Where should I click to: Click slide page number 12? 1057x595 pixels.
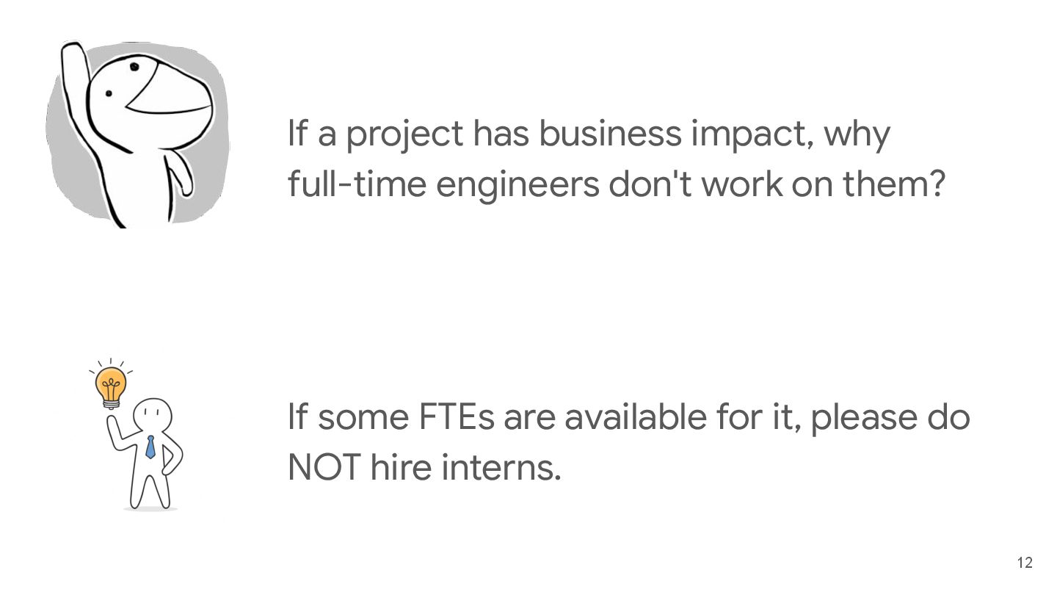pos(1025,563)
